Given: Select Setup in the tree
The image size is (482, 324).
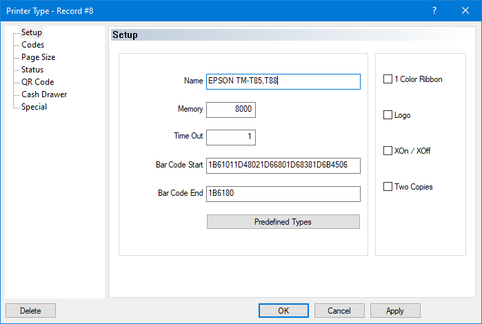Looking at the screenshot, I should pyautogui.click(x=32, y=32).
